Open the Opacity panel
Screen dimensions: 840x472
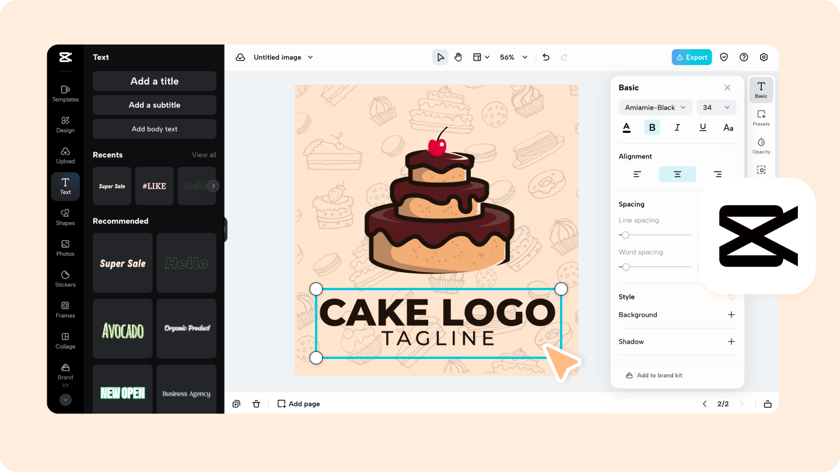click(x=761, y=145)
